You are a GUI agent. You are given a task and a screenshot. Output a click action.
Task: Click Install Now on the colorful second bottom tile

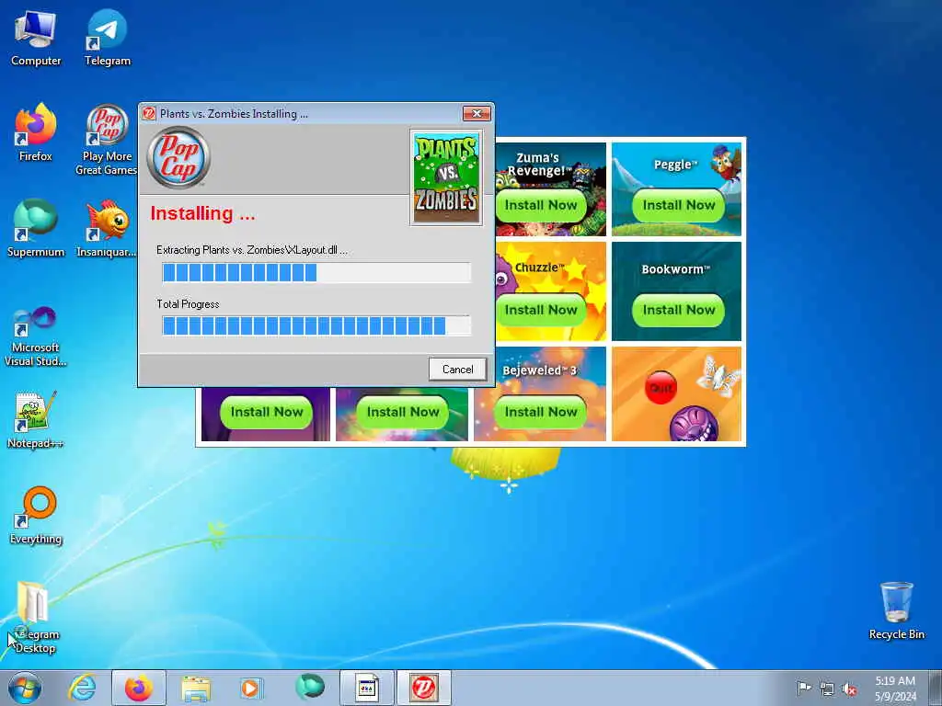pos(403,412)
